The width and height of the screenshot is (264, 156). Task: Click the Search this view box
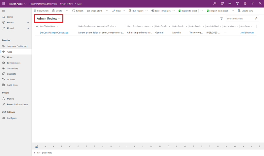[x=240, y=19]
